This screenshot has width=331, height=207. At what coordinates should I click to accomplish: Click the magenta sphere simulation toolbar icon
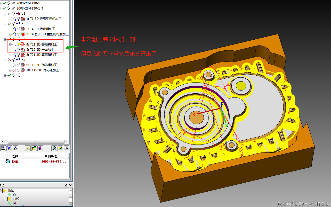40,148
